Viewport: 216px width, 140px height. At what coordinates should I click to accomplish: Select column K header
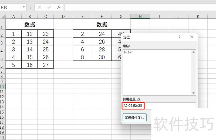point(198,16)
